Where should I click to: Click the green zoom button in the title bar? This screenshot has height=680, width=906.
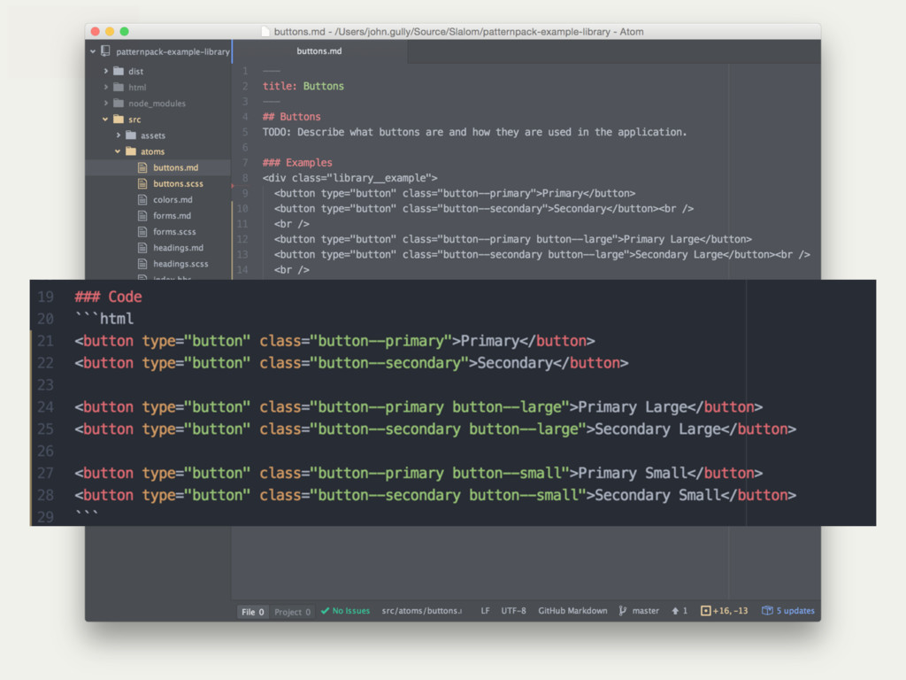point(124,31)
